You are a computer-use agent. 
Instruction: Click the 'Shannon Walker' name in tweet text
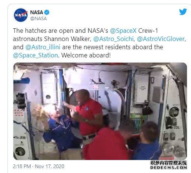point(67,39)
